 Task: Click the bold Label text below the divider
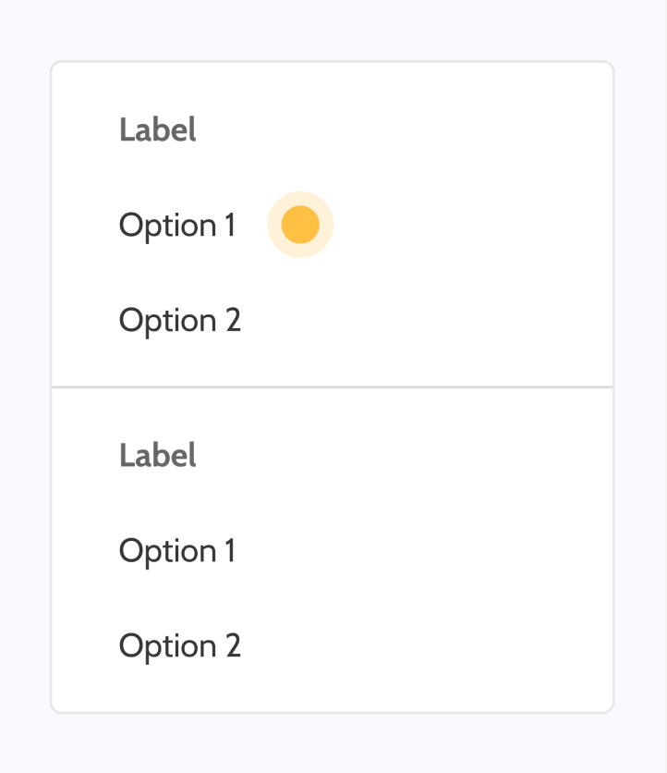[158, 456]
